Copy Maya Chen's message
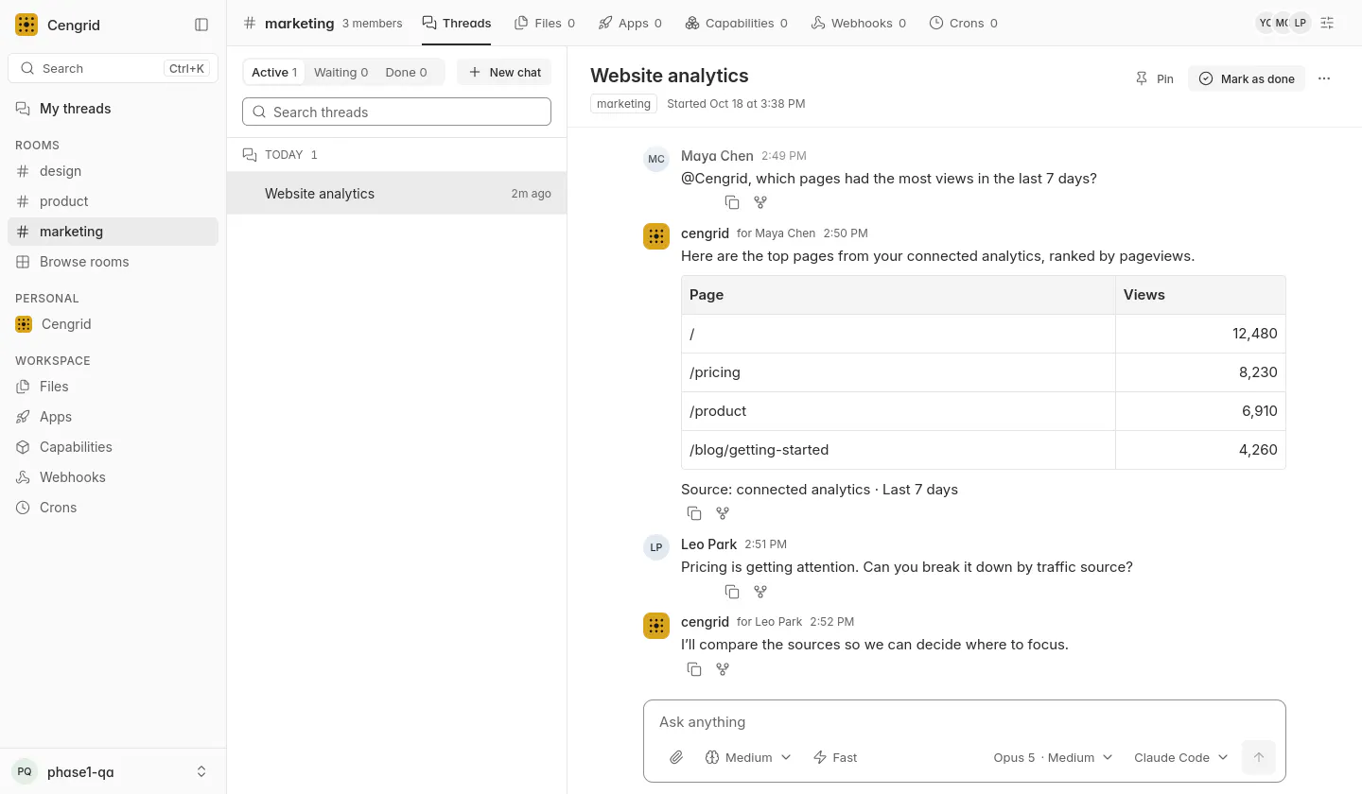This screenshot has width=1362, height=794. coord(732,202)
